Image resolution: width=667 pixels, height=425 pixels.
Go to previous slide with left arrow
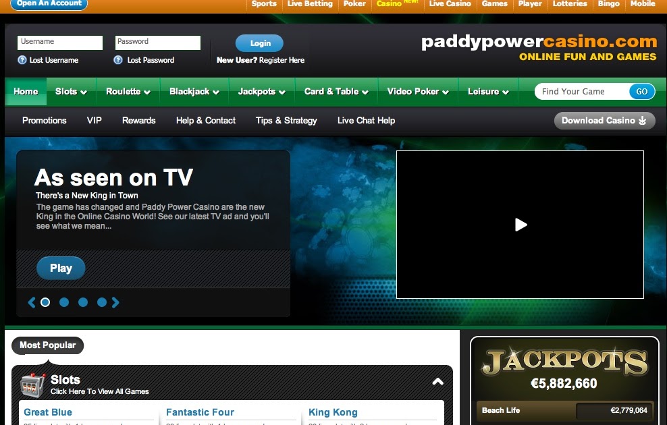(x=32, y=302)
